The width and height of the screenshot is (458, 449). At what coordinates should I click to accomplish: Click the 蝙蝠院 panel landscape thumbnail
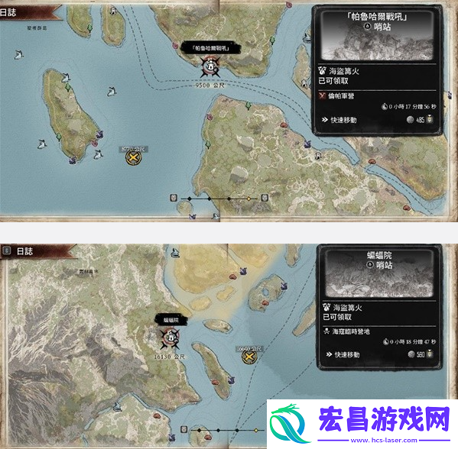coord(379,273)
